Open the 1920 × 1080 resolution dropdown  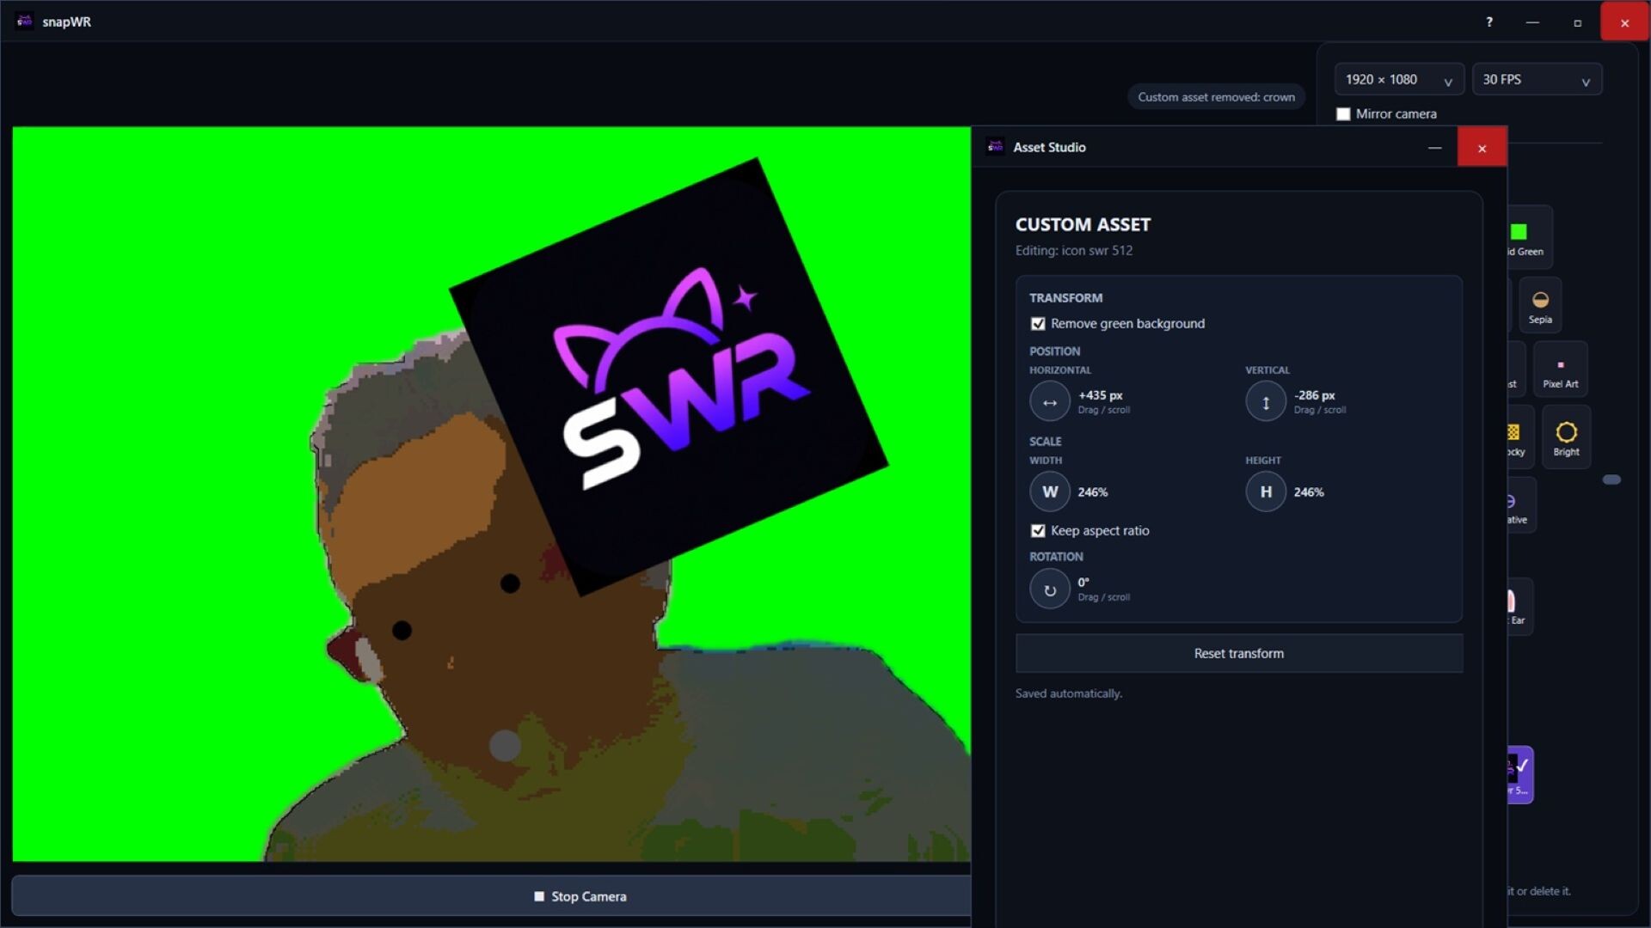(x=1399, y=80)
